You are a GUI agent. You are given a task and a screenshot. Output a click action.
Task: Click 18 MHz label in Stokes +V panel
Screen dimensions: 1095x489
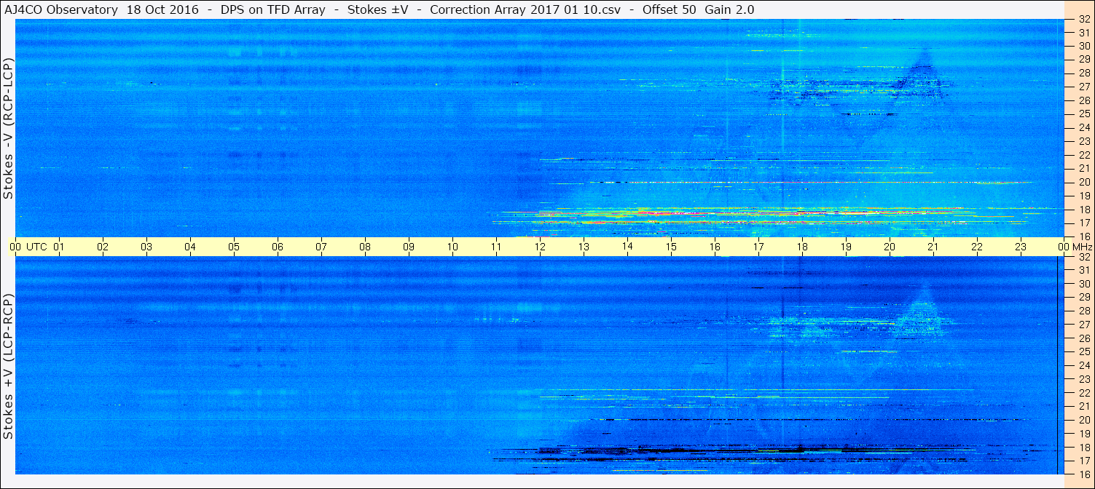coord(1083,447)
